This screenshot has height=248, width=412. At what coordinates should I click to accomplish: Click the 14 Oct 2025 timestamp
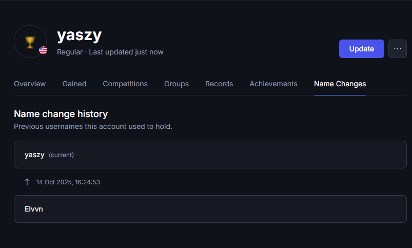coord(68,182)
